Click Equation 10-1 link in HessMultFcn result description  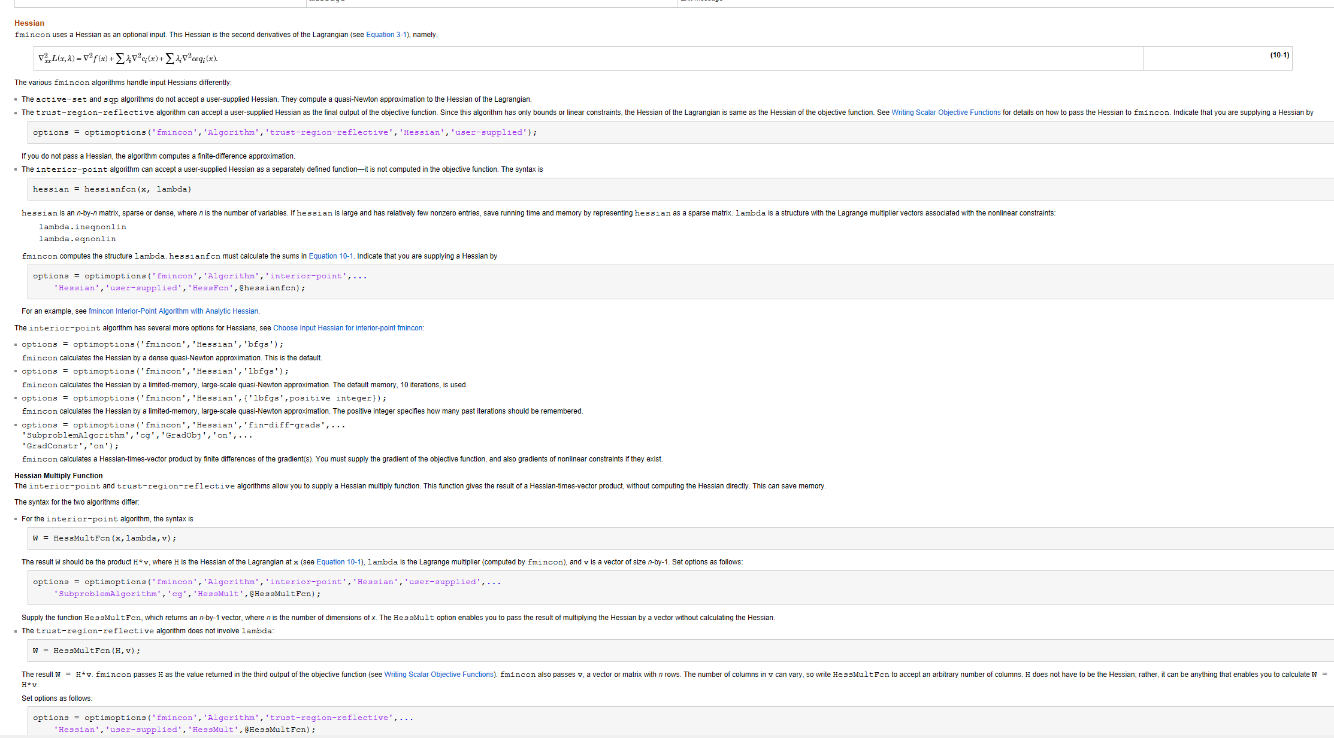coord(338,562)
